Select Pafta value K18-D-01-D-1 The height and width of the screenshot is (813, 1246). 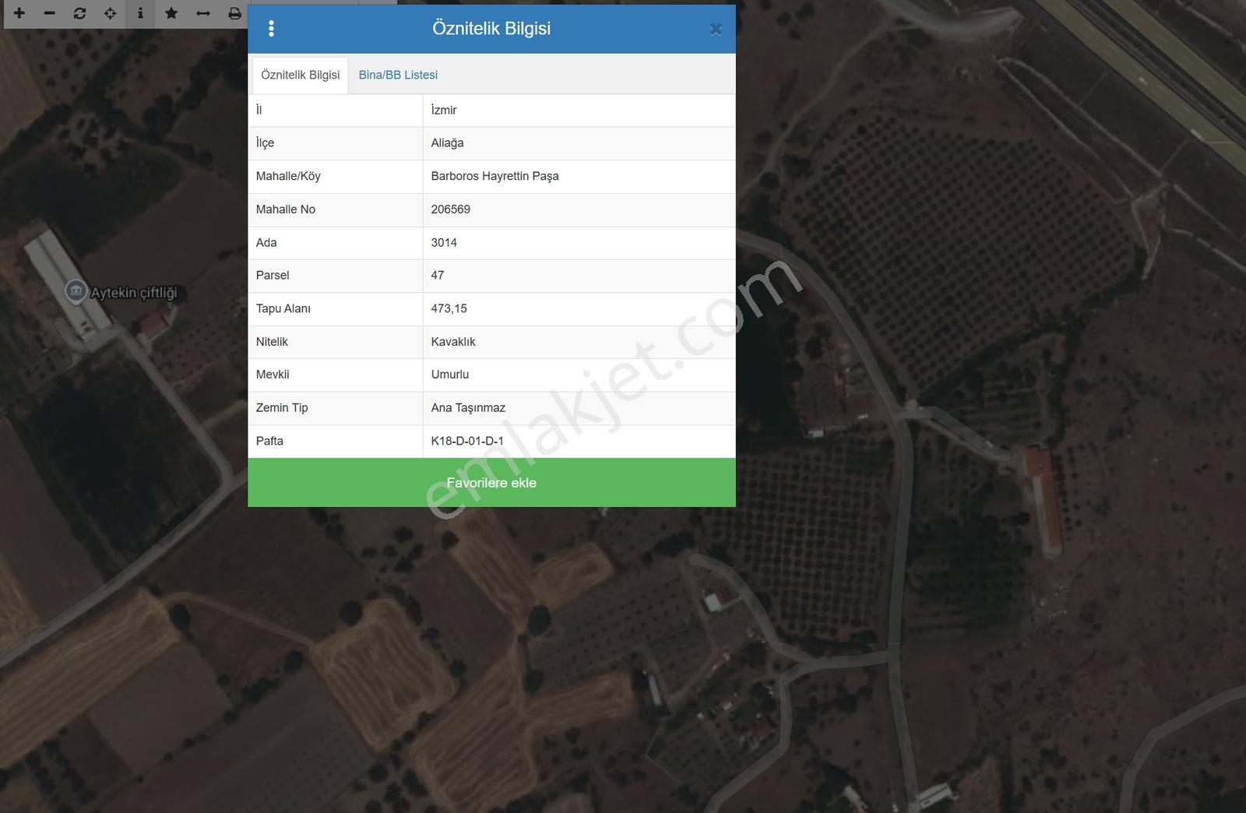[x=467, y=441]
